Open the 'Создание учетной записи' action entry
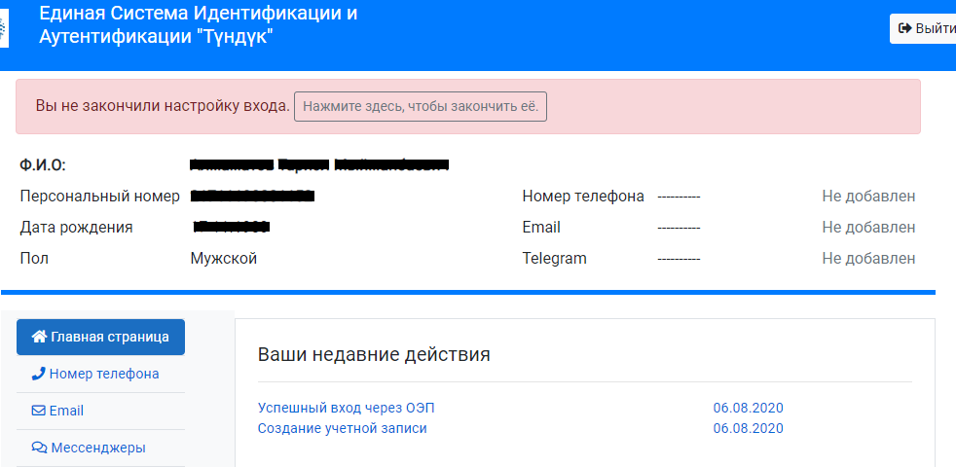Screen dimensions: 956x467 [x=342, y=428]
